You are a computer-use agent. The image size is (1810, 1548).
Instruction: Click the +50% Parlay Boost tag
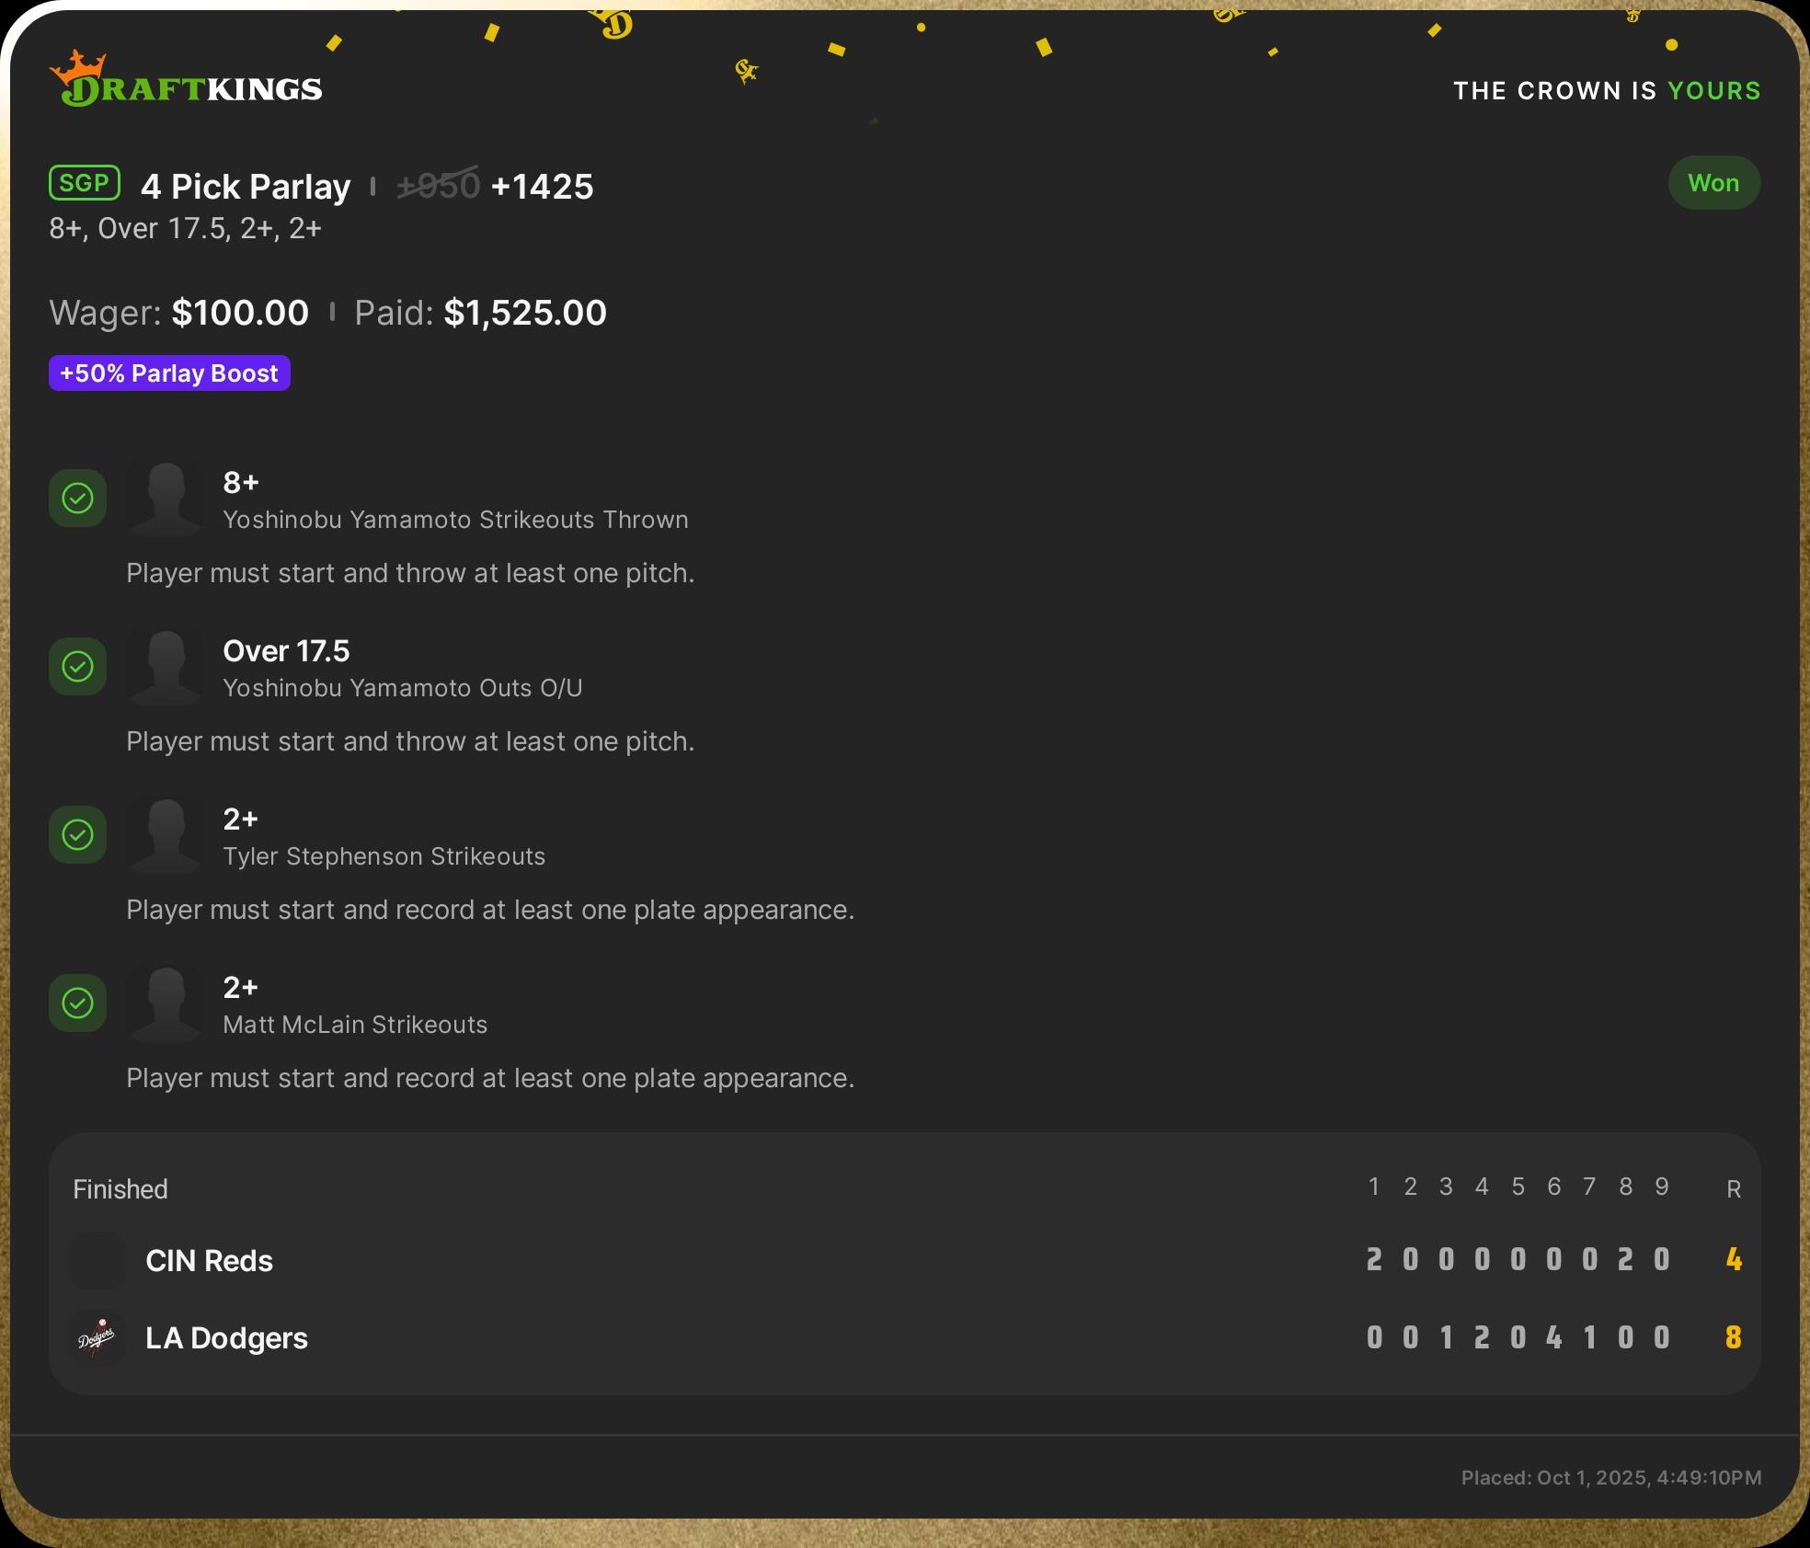[169, 373]
